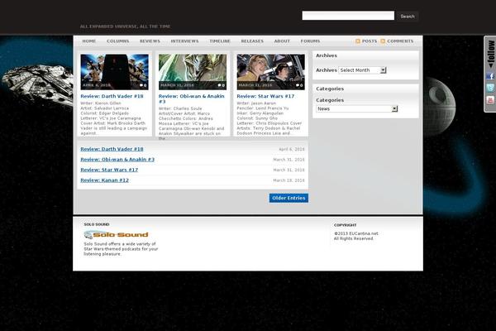
Task: Open the Columns menu
Action: (x=117, y=41)
